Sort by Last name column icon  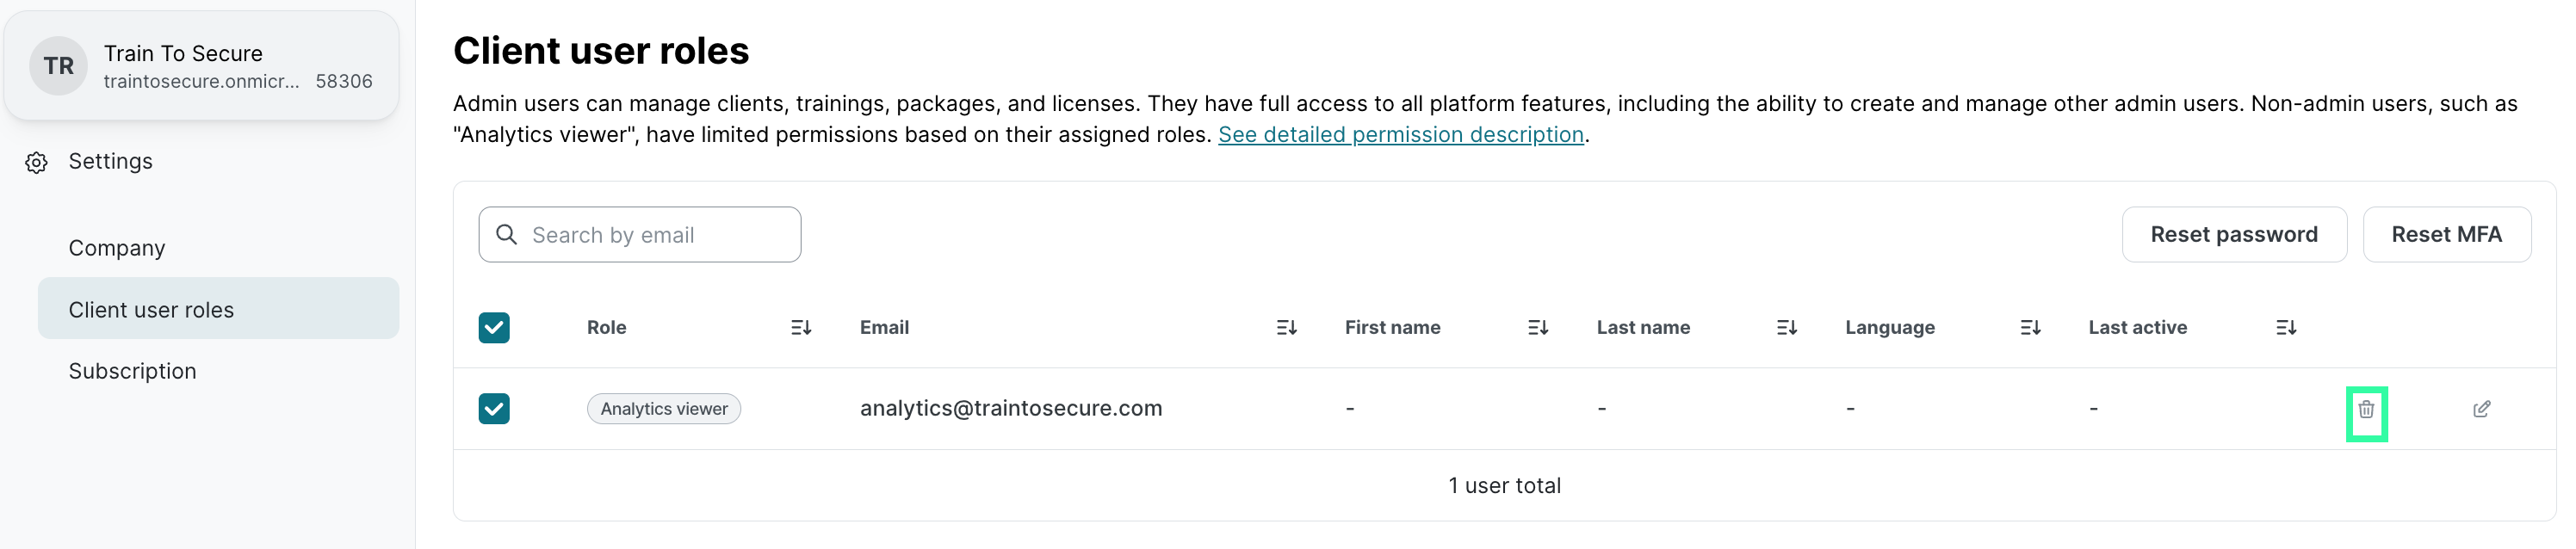(1786, 328)
